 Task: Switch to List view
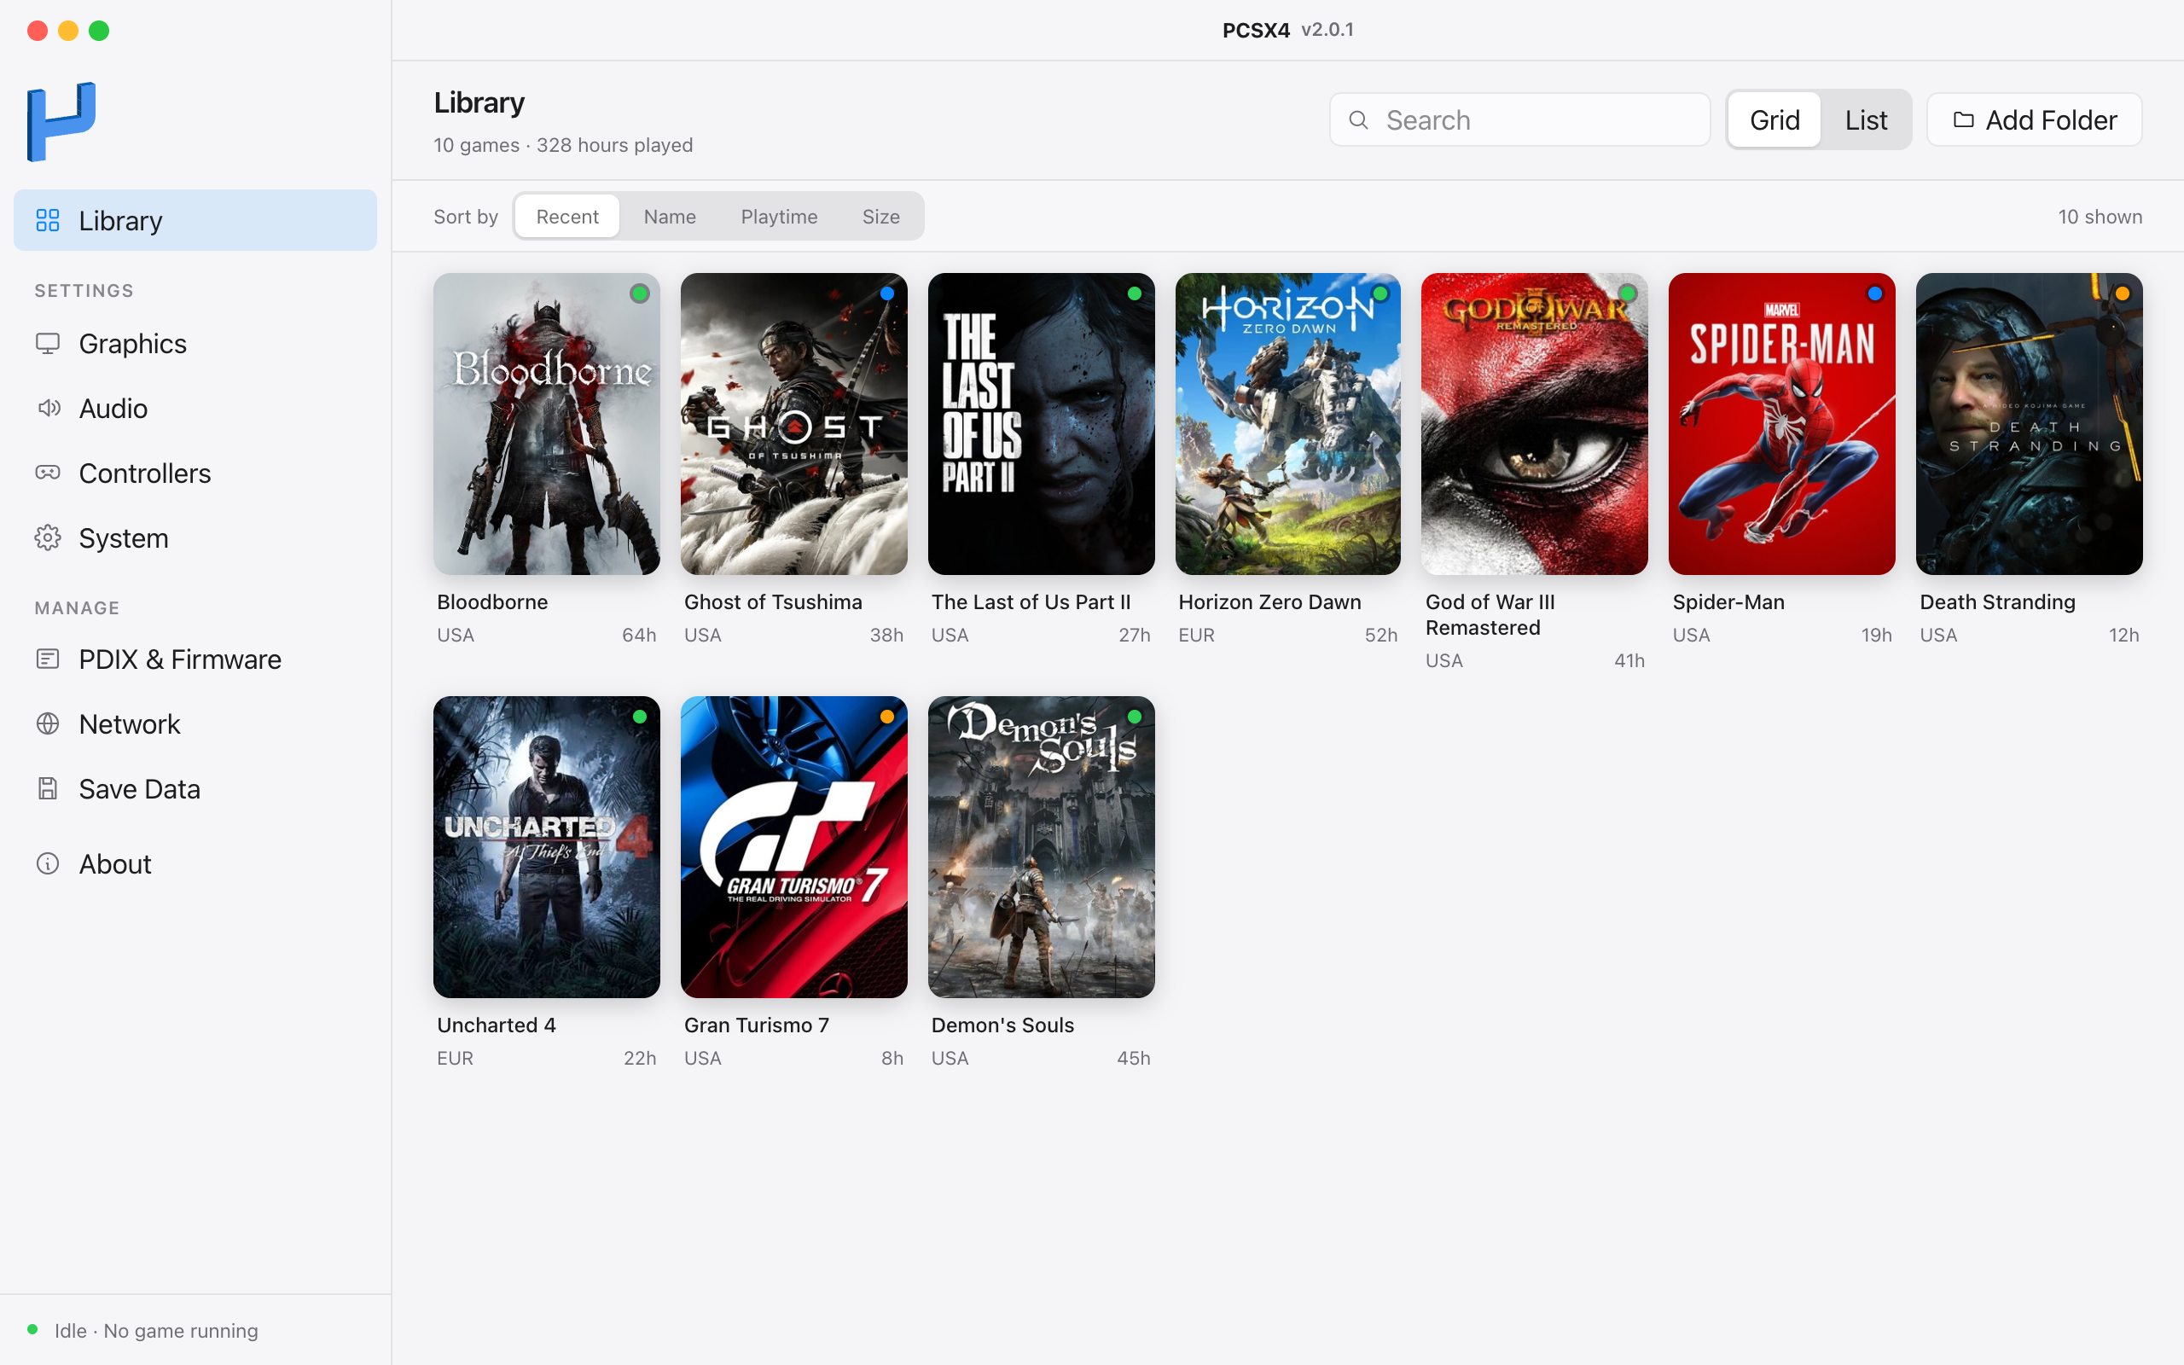pyautogui.click(x=1866, y=120)
